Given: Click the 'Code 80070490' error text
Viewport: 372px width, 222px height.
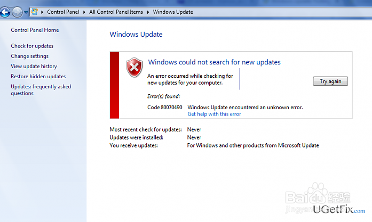Looking at the screenshot, I should coord(164,107).
